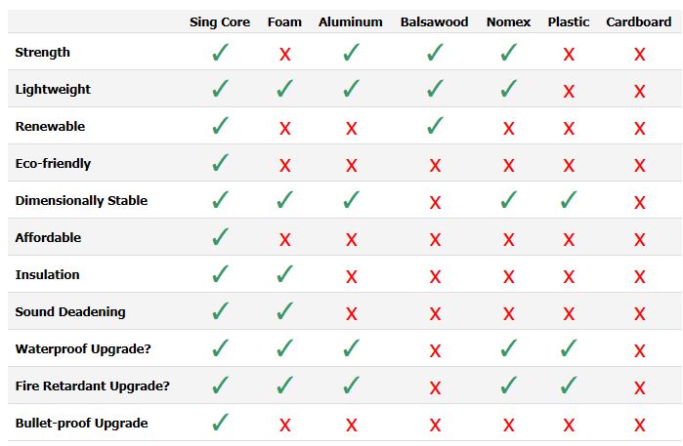Click the Balsawood column header

click(435, 21)
